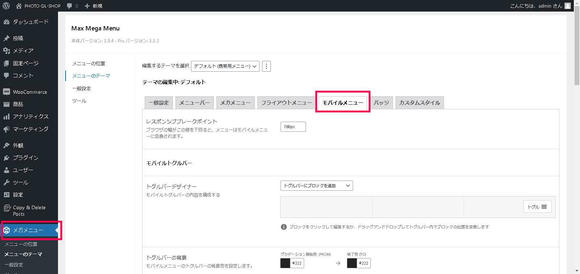Screen dimensions: 580x274
Task: Switch to the バッジ tab
Action: click(x=381, y=103)
